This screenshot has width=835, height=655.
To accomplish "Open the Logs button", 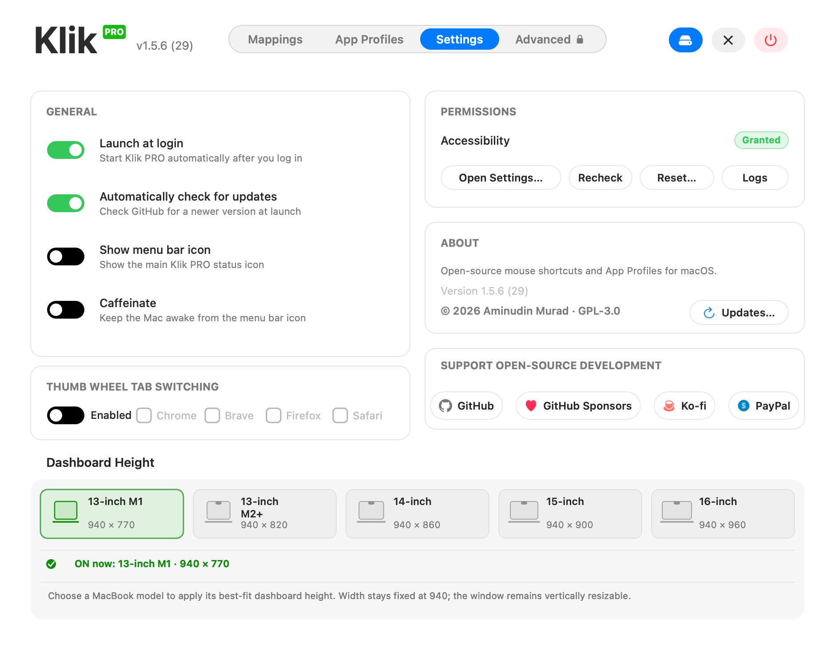I will pos(755,178).
